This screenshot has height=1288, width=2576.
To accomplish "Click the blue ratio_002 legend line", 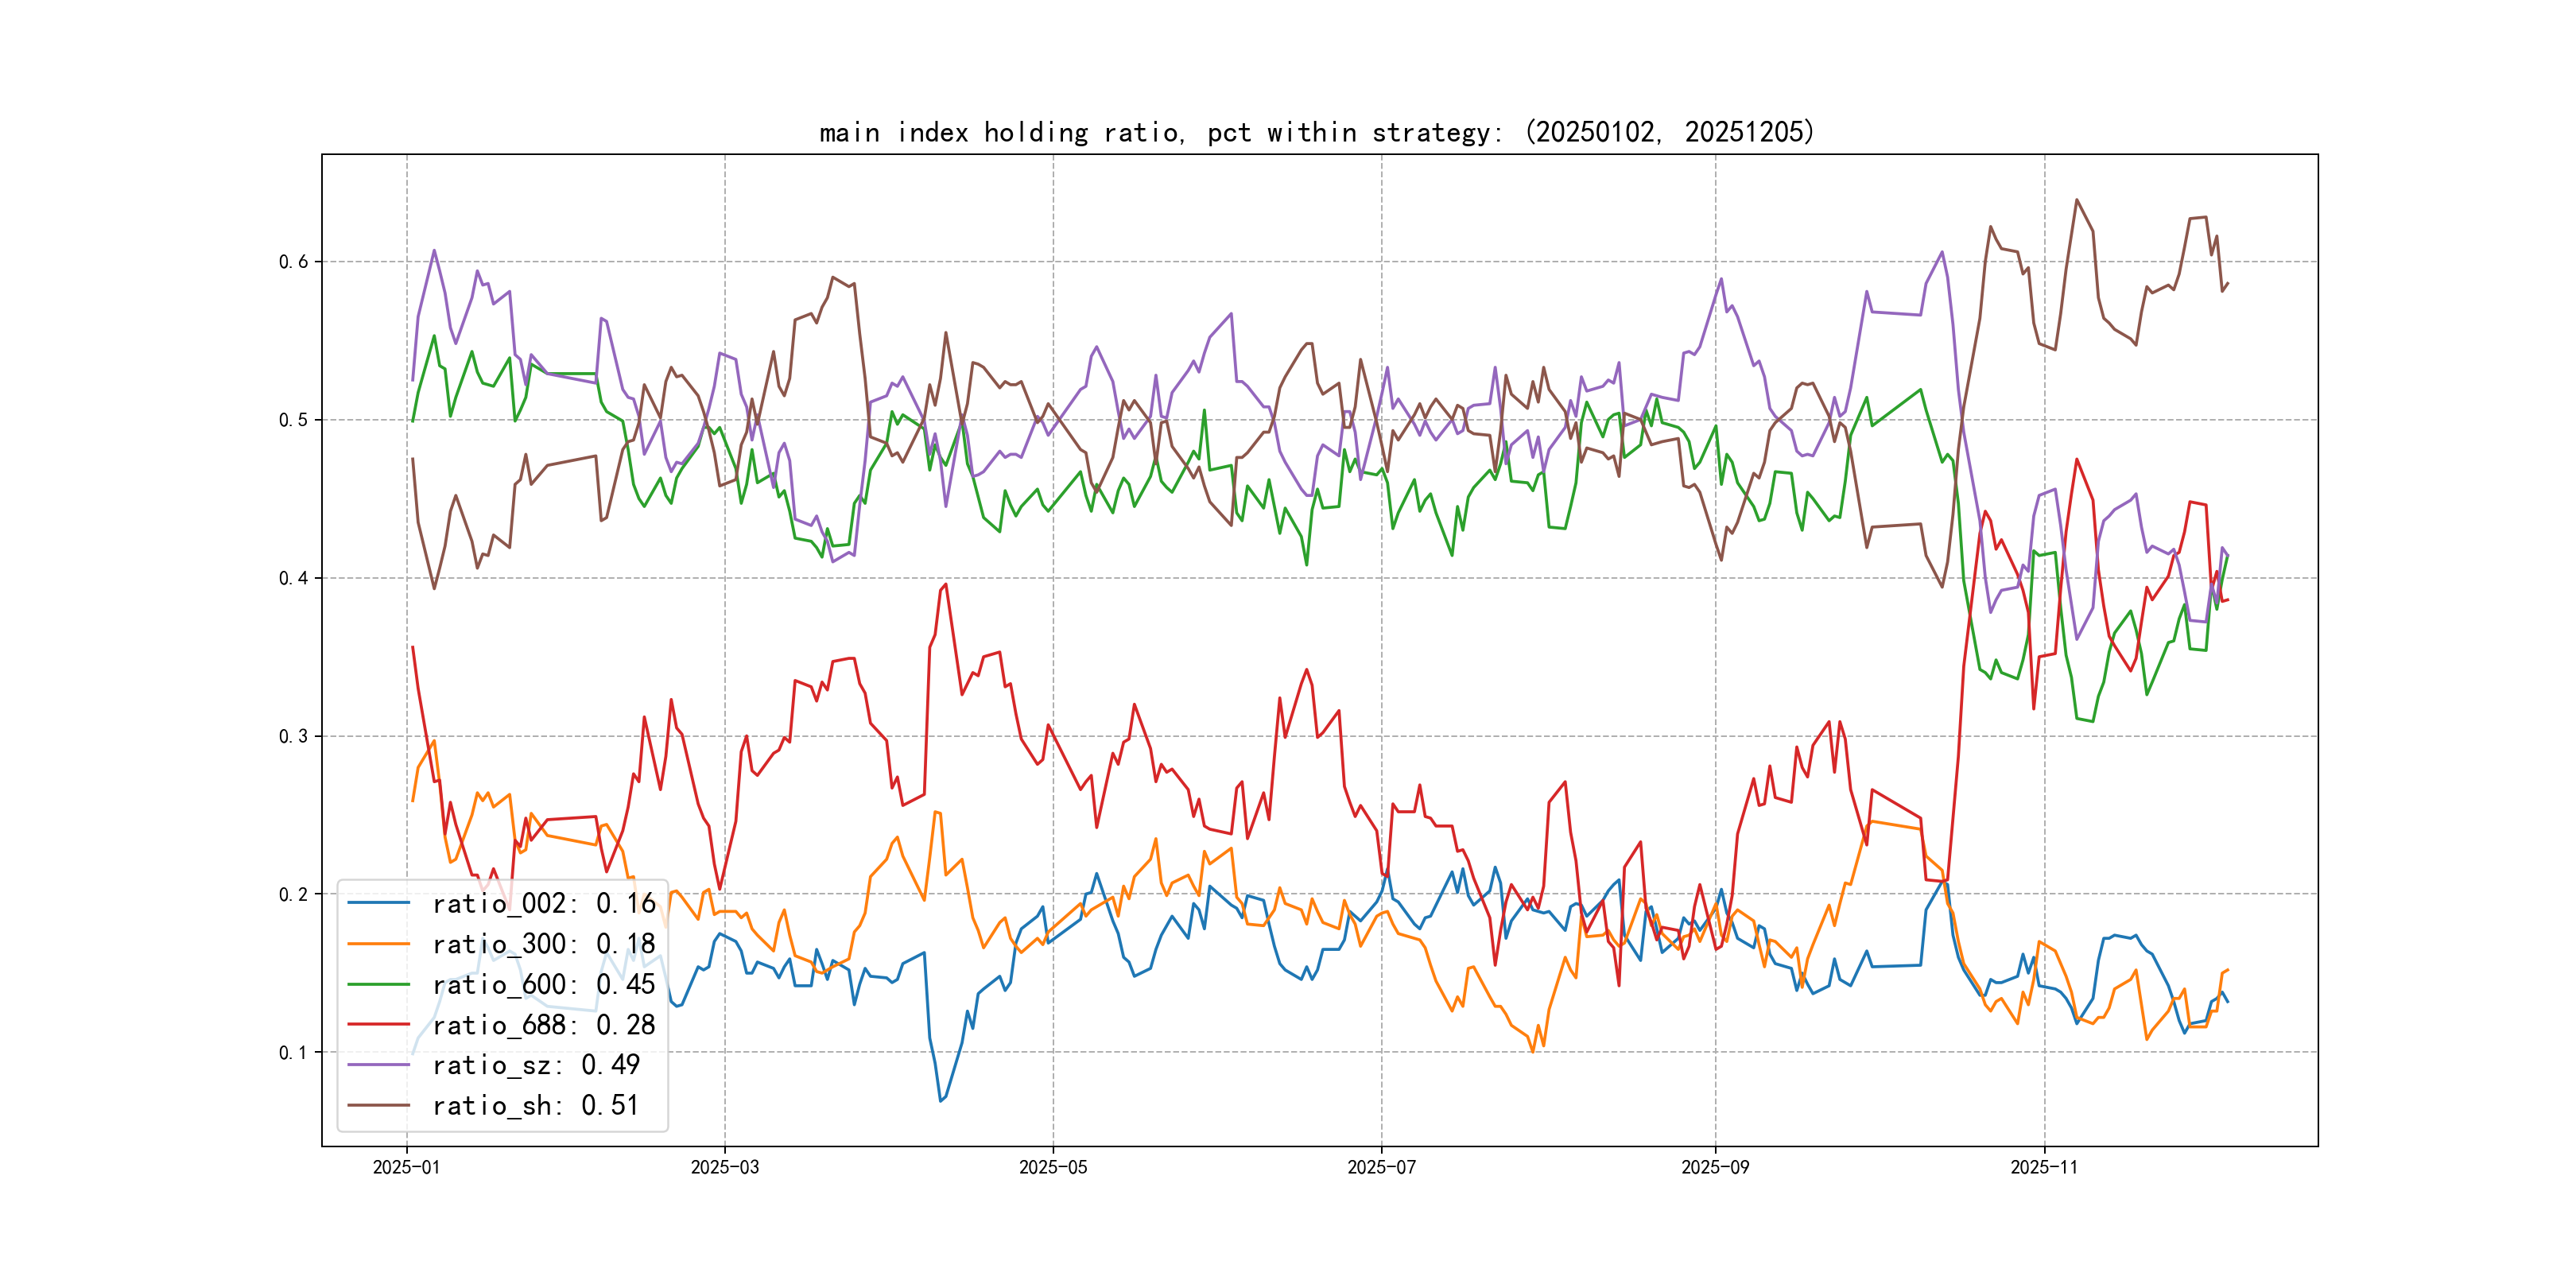I will coord(378,903).
